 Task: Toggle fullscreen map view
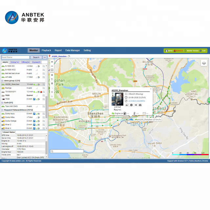pos(52,70)
